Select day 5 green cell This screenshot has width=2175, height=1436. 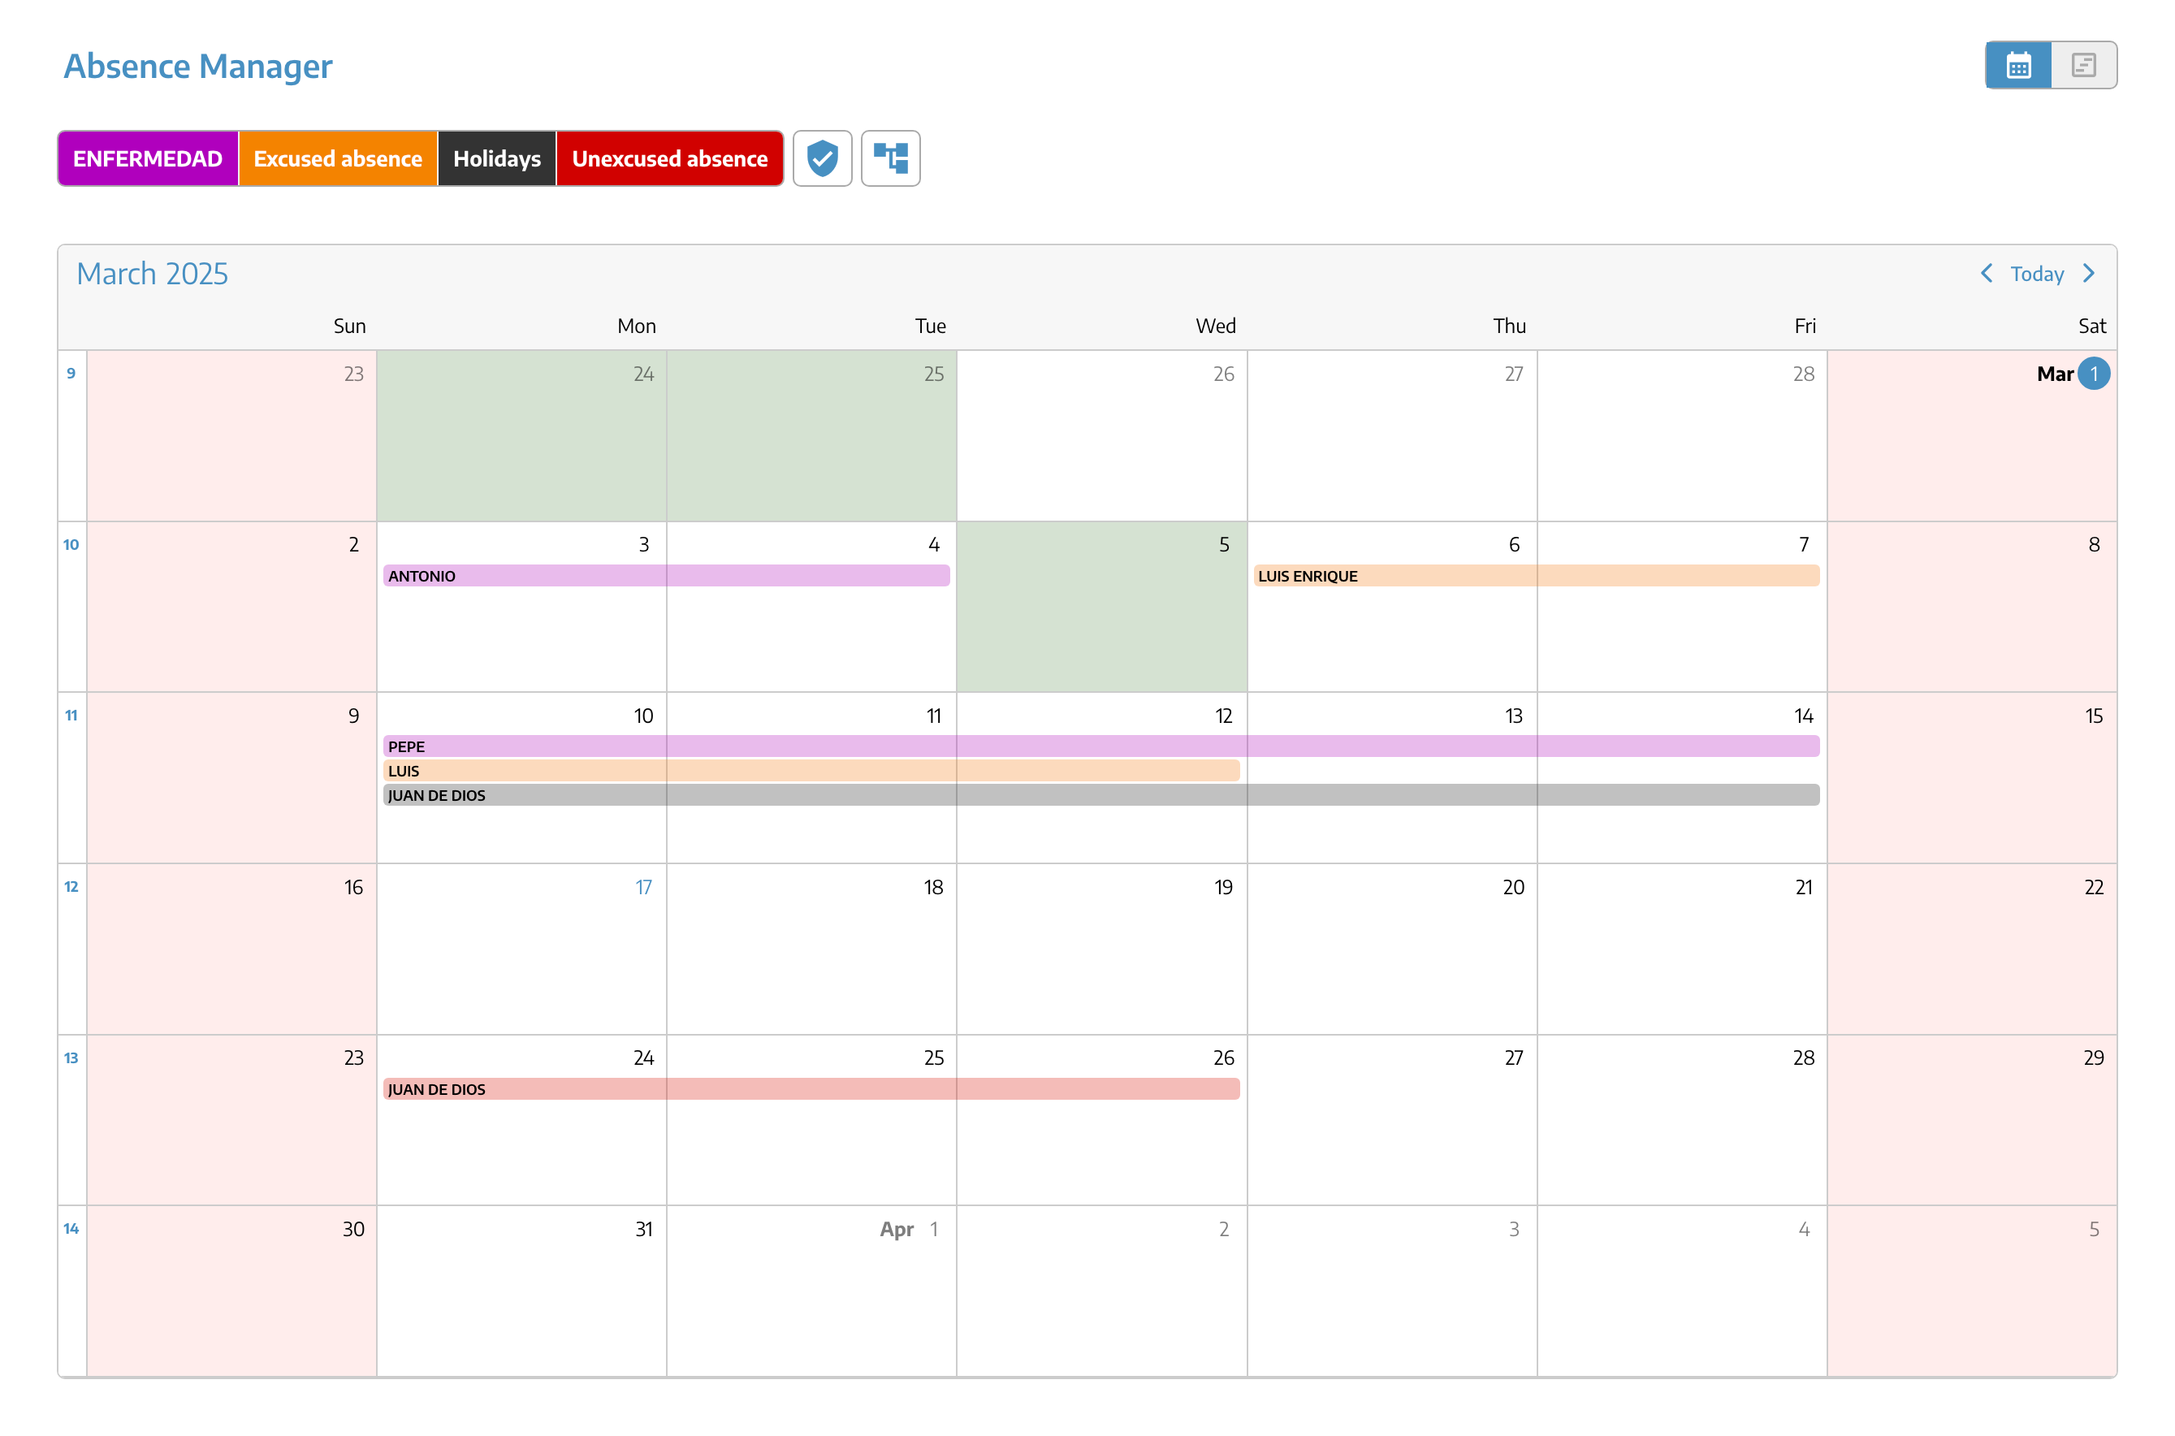[1101, 606]
